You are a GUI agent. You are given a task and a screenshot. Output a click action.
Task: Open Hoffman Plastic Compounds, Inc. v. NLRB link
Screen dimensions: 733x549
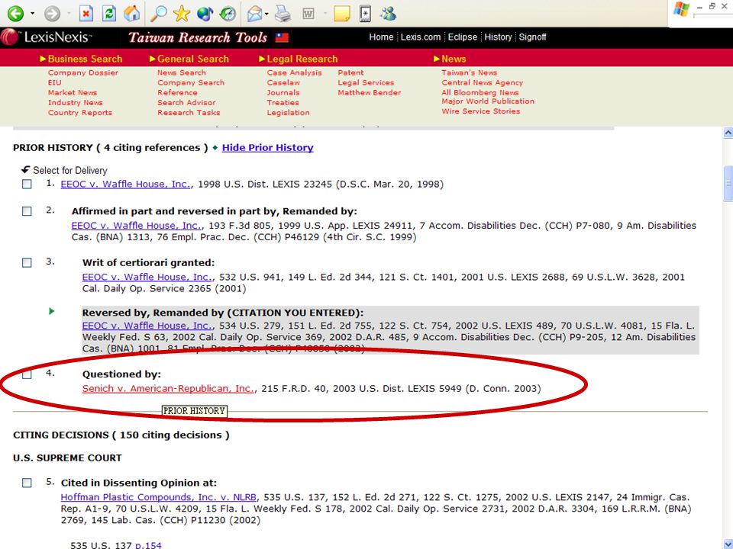coord(159,497)
